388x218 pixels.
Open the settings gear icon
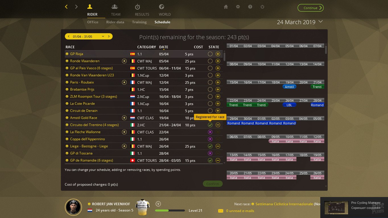click(x=238, y=7)
